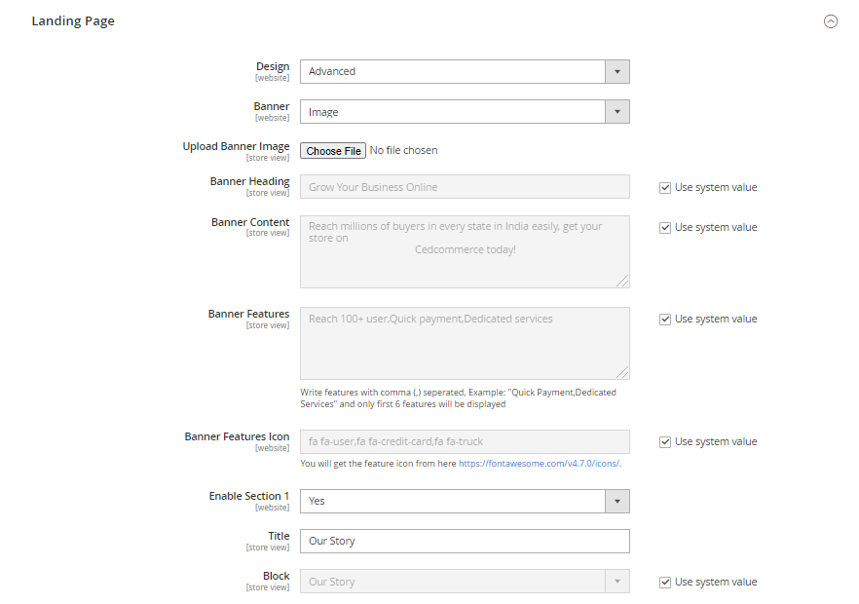Click the Banner Content text area
This screenshot has width=859, height=604.
[x=464, y=251]
